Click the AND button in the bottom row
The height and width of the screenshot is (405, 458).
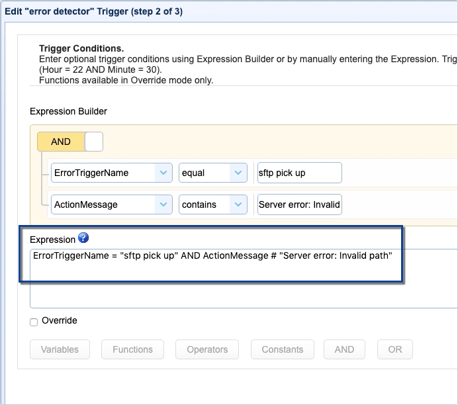click(x=344, y=349)
